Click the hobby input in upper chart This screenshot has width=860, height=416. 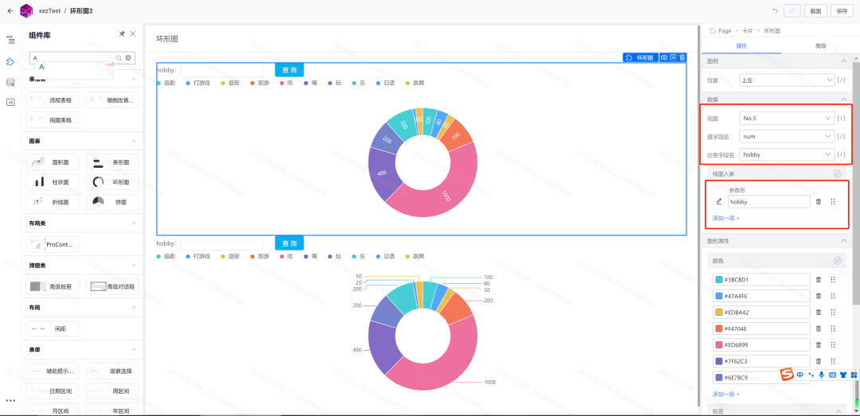221,70
